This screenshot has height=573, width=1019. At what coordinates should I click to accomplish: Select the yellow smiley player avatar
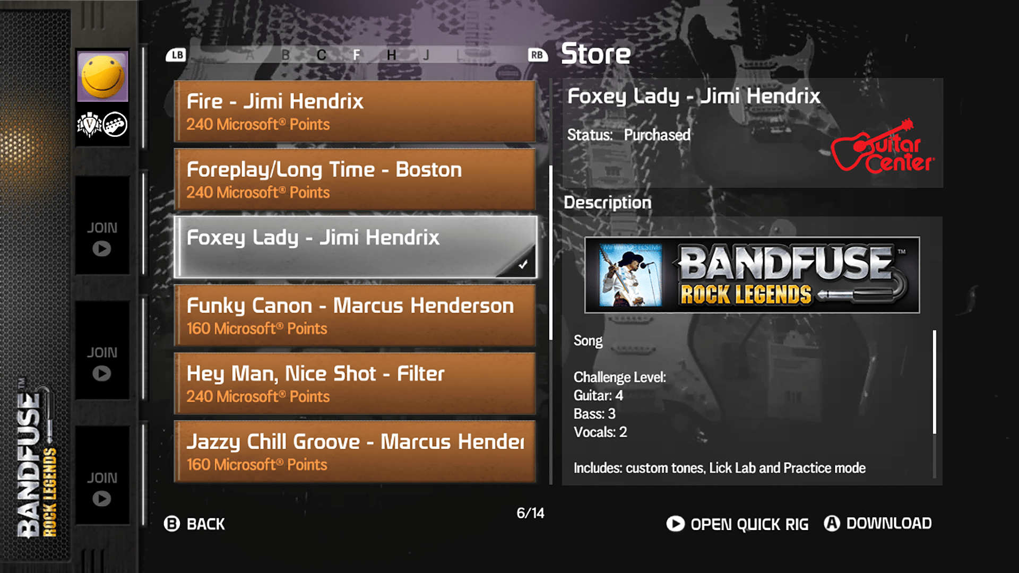point(102,76)
